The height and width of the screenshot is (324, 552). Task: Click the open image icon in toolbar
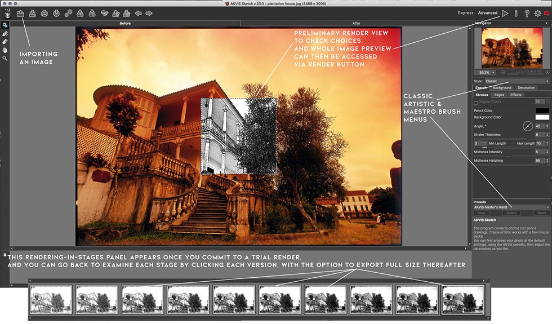[20, 13]
